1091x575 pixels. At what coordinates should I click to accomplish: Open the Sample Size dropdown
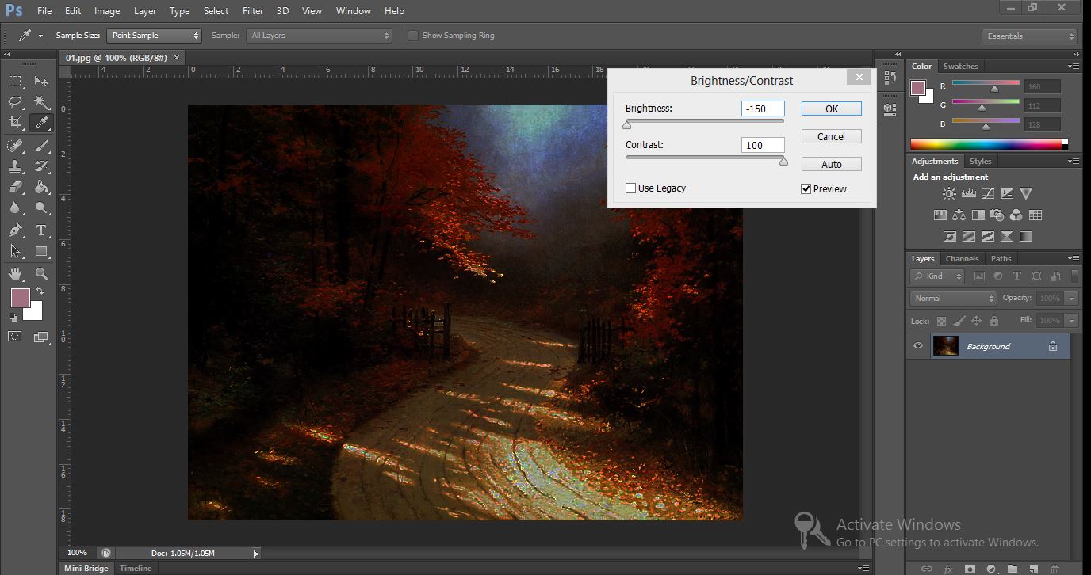click(154, 36)
